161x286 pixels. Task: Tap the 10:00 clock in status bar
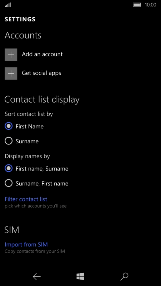[150, 5]
